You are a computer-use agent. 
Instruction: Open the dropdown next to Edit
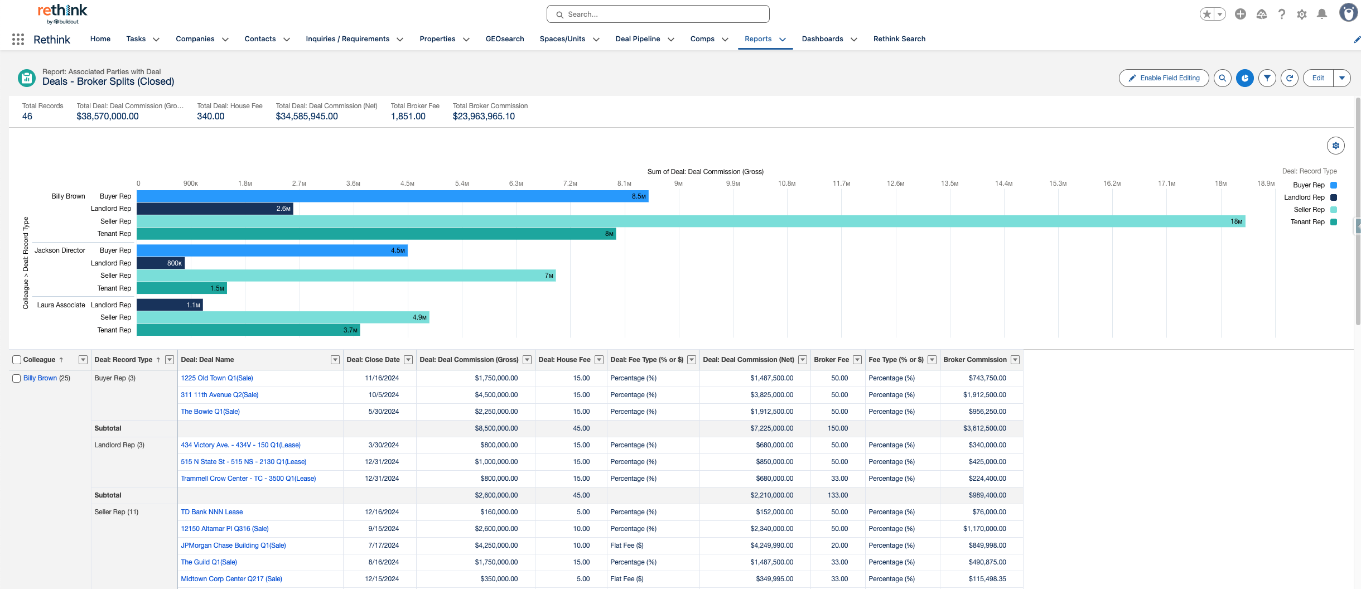pos(1342,78)
